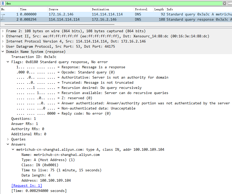
Task: Expand the Ethernet II section
Action: [3, 36]
